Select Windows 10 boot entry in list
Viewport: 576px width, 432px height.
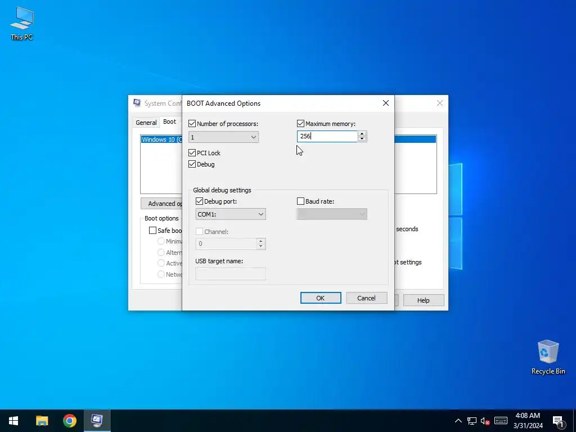click(x=161, y=139)
